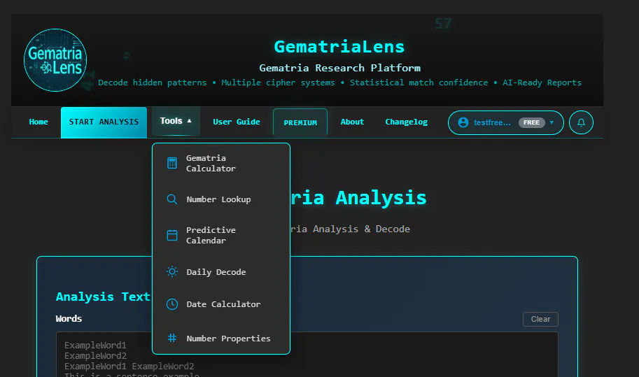The width and height of the screenshot is (639, 377).
Task: Click the Number Properties hash icon
Action: pyautogui.click(x=172, y=338)
